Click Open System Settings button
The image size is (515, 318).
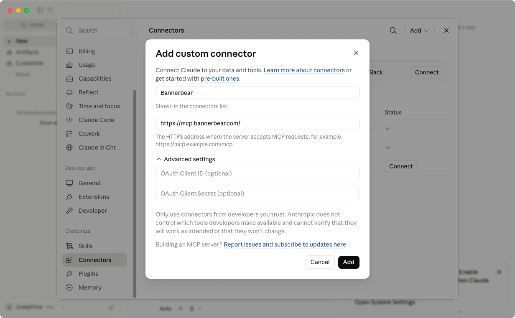pos(385,302)
